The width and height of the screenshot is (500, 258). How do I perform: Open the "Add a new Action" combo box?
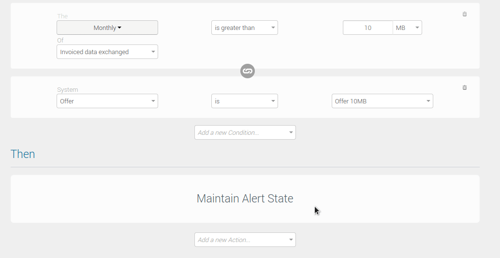245,240
